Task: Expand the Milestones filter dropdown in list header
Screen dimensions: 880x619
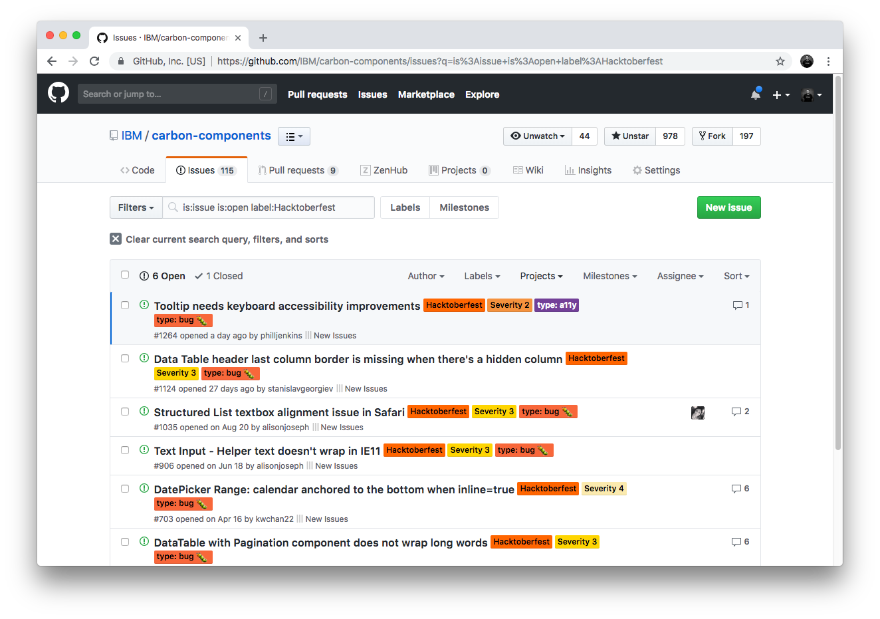Action: [x=610, y=276]
